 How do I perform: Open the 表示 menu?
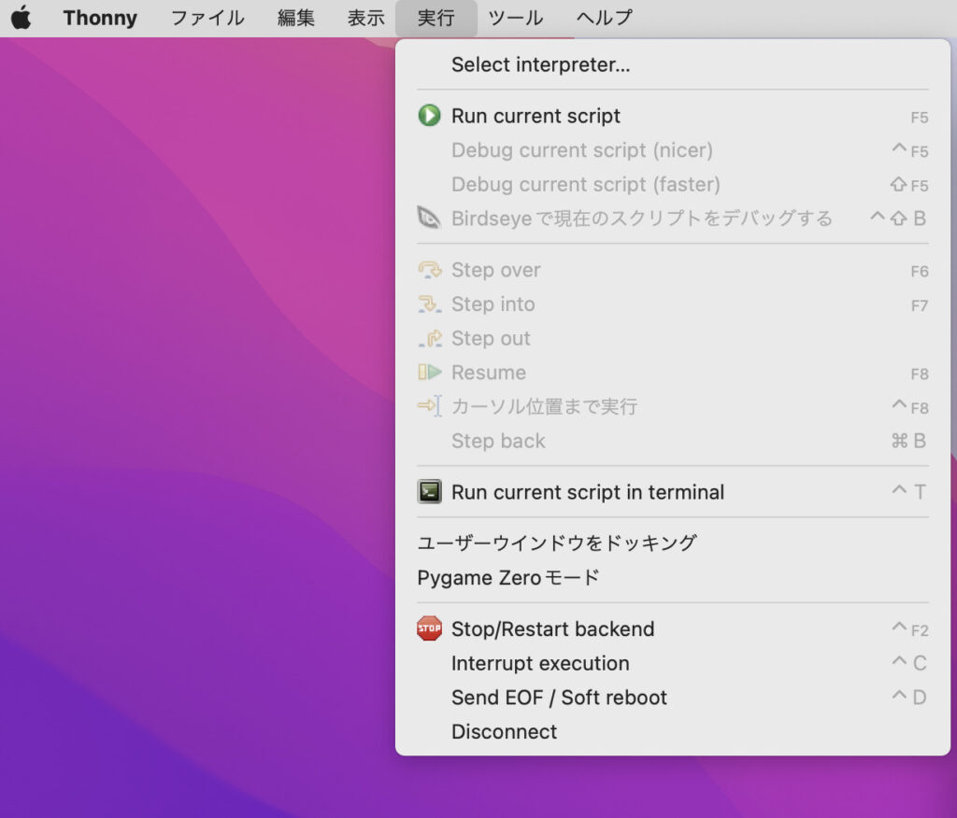[366, 18]
